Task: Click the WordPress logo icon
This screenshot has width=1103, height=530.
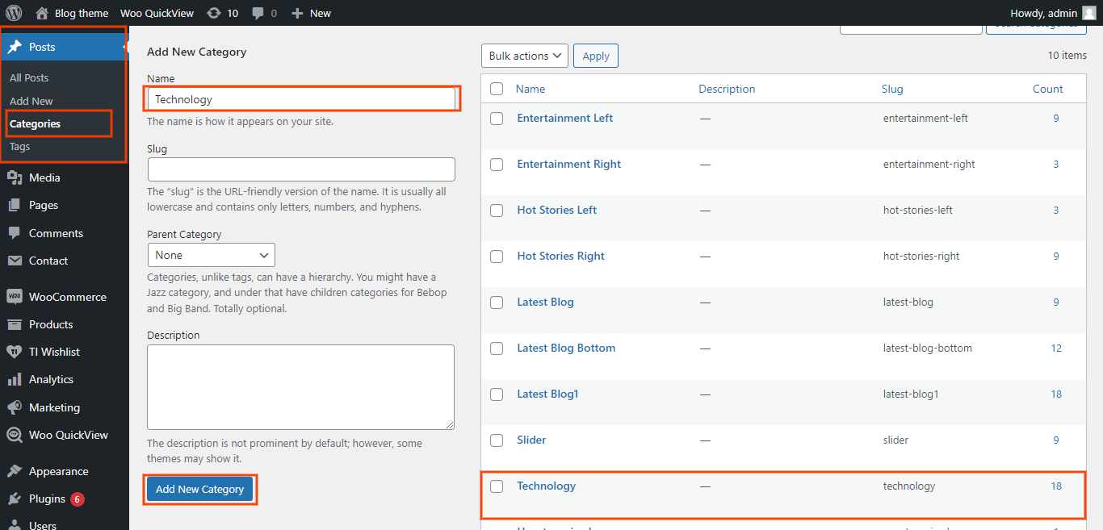Action: coord(14,13)
